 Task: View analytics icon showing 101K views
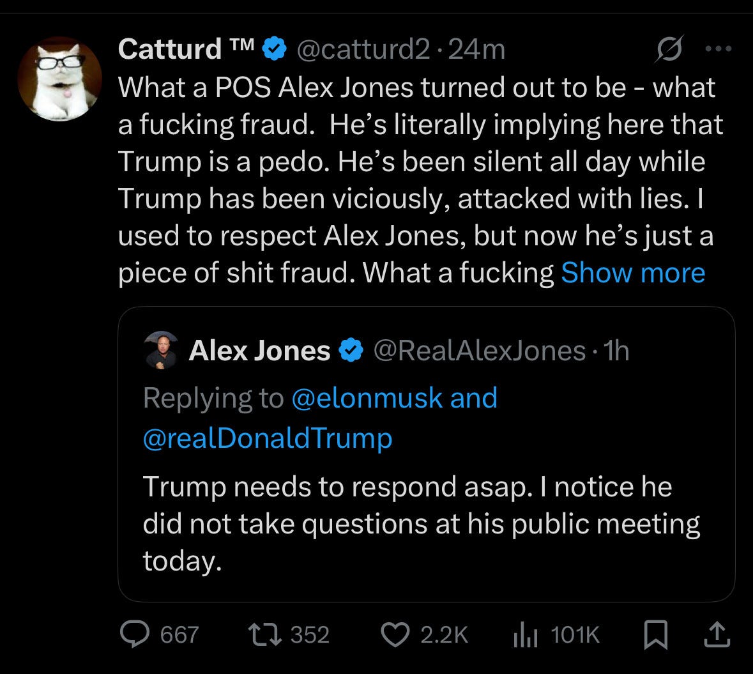526,634
